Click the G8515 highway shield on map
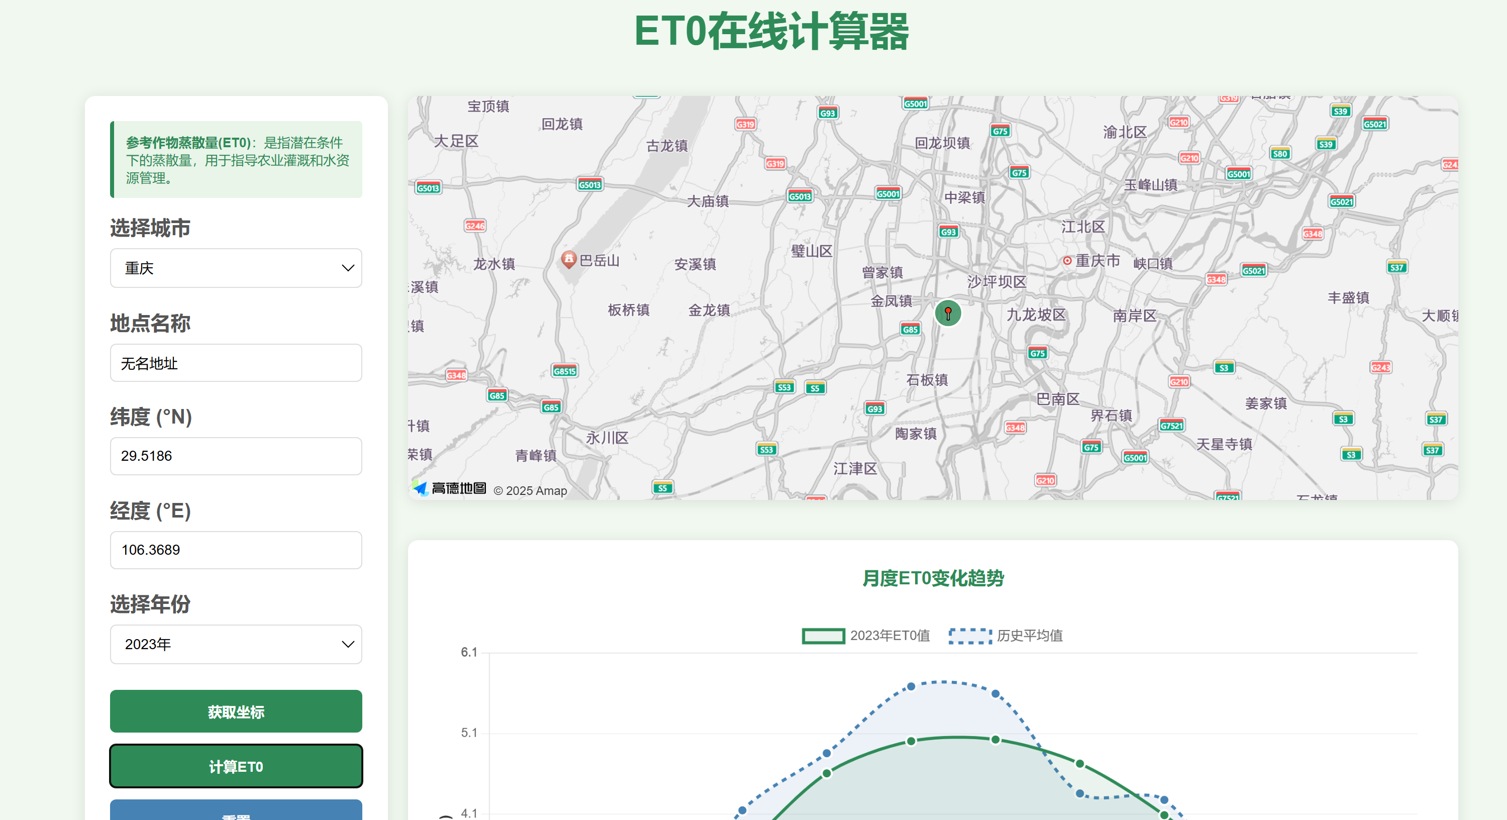Image resolution: width=1507 pixels, height=820 pixels. click(564, 371)
